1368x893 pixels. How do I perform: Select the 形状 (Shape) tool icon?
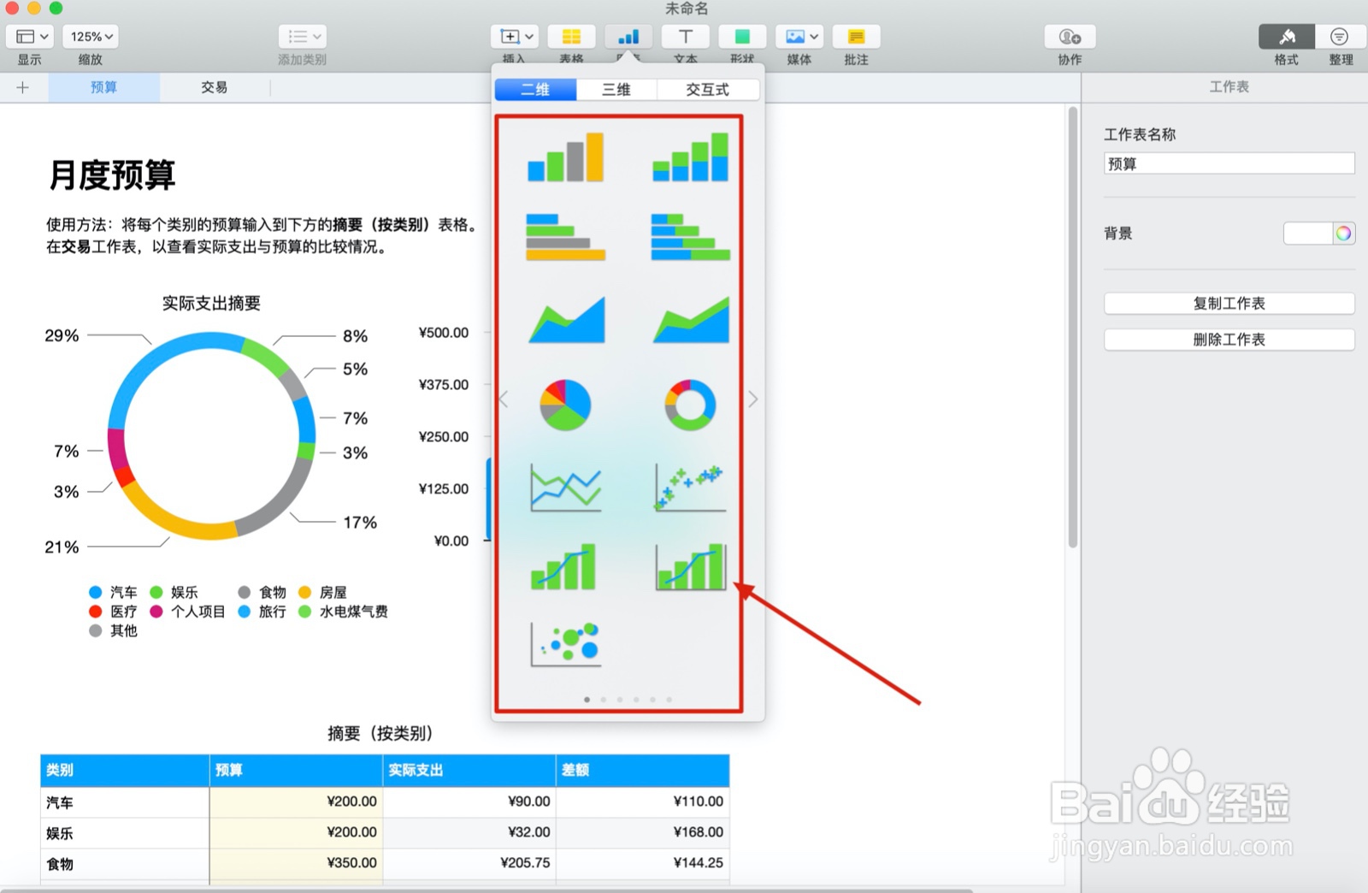click(x=742, y=37)
